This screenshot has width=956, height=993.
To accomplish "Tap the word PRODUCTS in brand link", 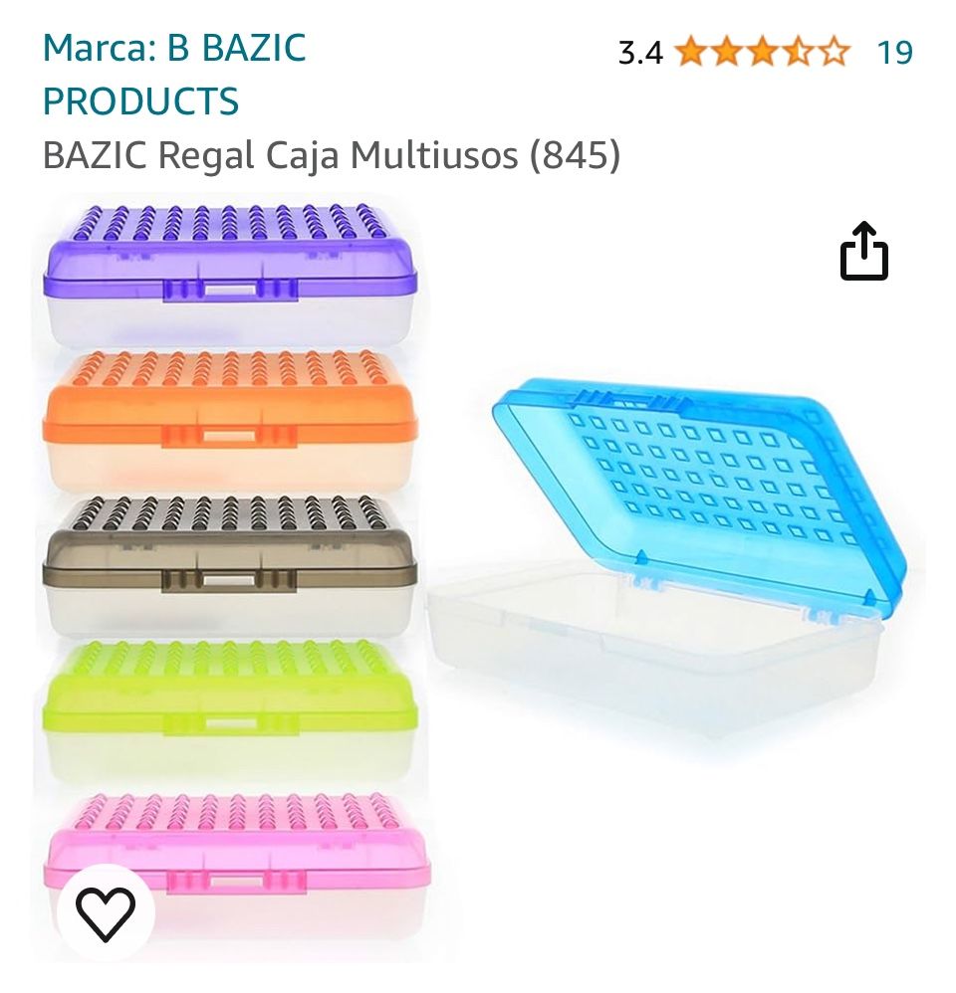I will (x=140, y=101).
